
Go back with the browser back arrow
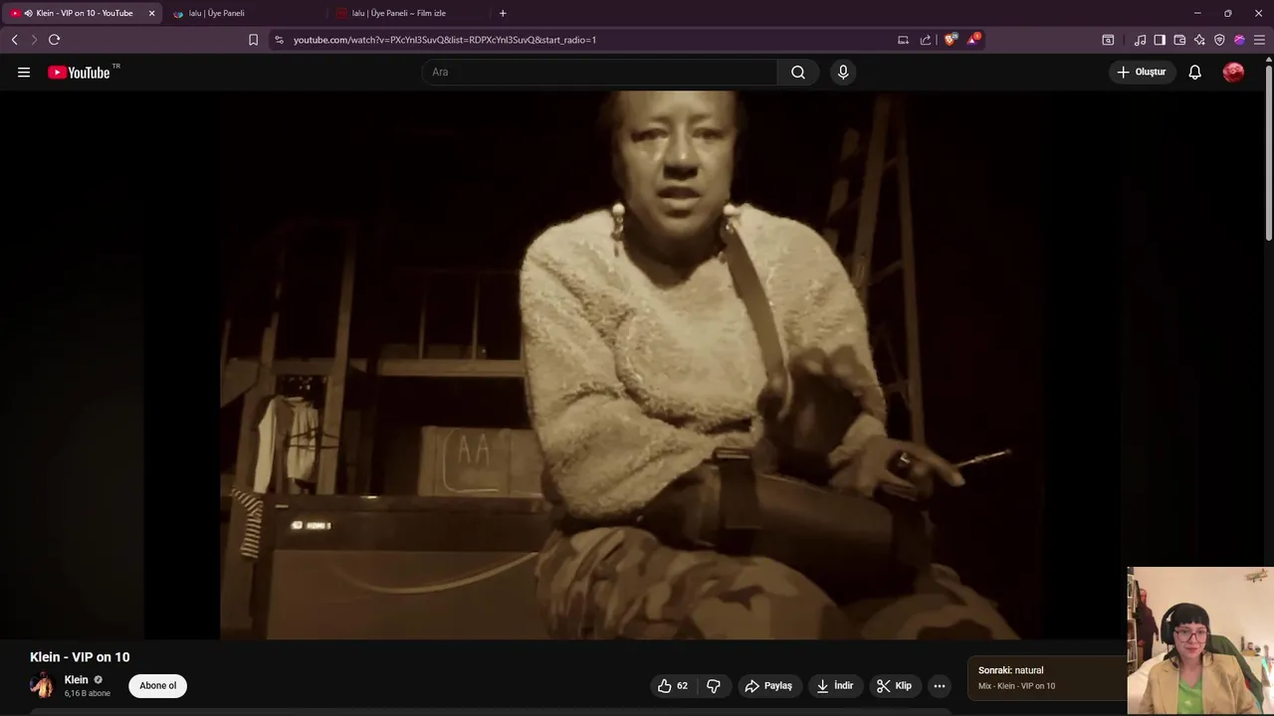14,40
